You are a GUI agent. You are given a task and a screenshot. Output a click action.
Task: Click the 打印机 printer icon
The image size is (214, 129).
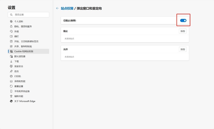pos(11,76)
